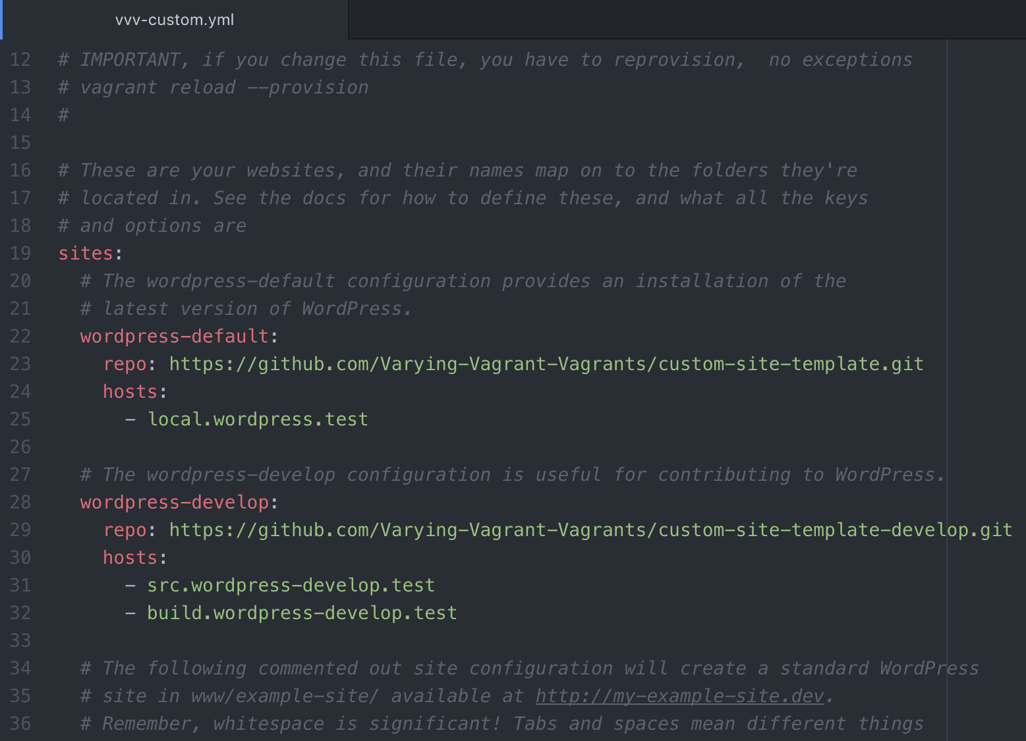Click line number 28 in the gutter
Screen dimensions: 1026x741
(x=20, y=502)
